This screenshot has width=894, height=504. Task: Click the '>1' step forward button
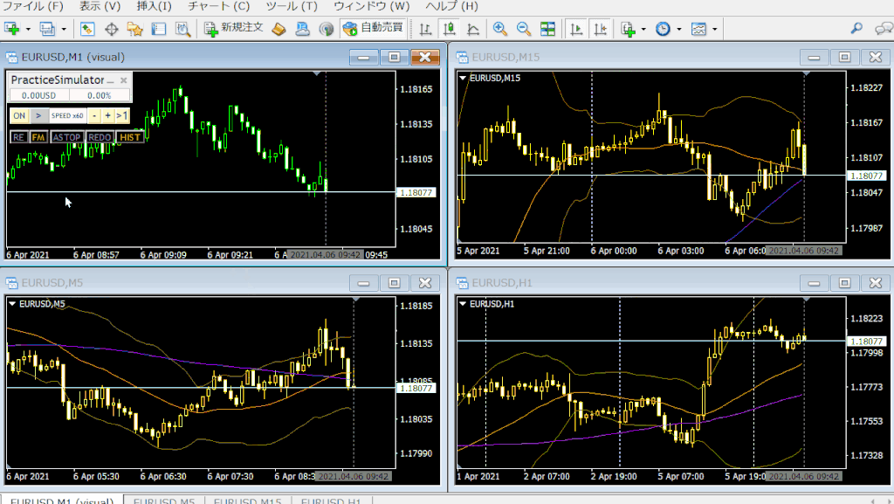click(122, 116)
